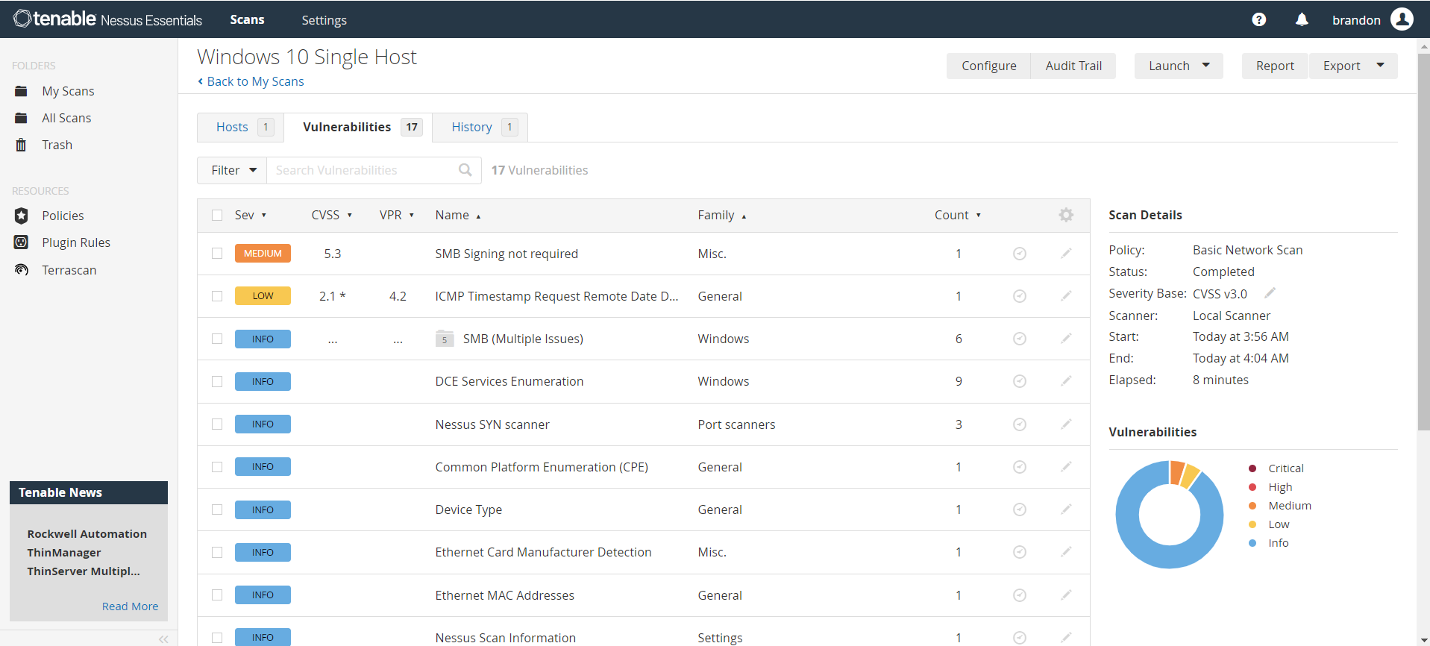The width and height of the screenshot is (1430, 646).
Task: Snooze the SMB Signing not required row
Action: [1020, 254]
